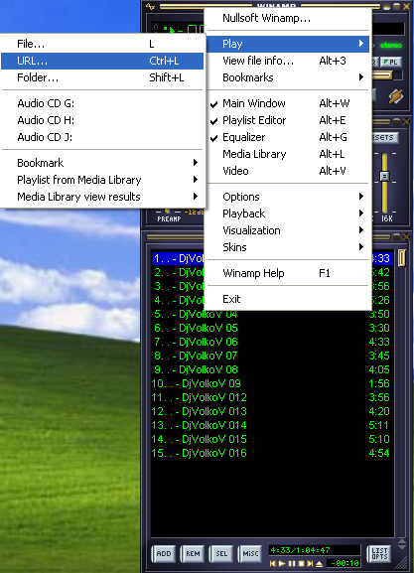
Task: Select Audio CD J: entry
Action: tap(102, 137)
